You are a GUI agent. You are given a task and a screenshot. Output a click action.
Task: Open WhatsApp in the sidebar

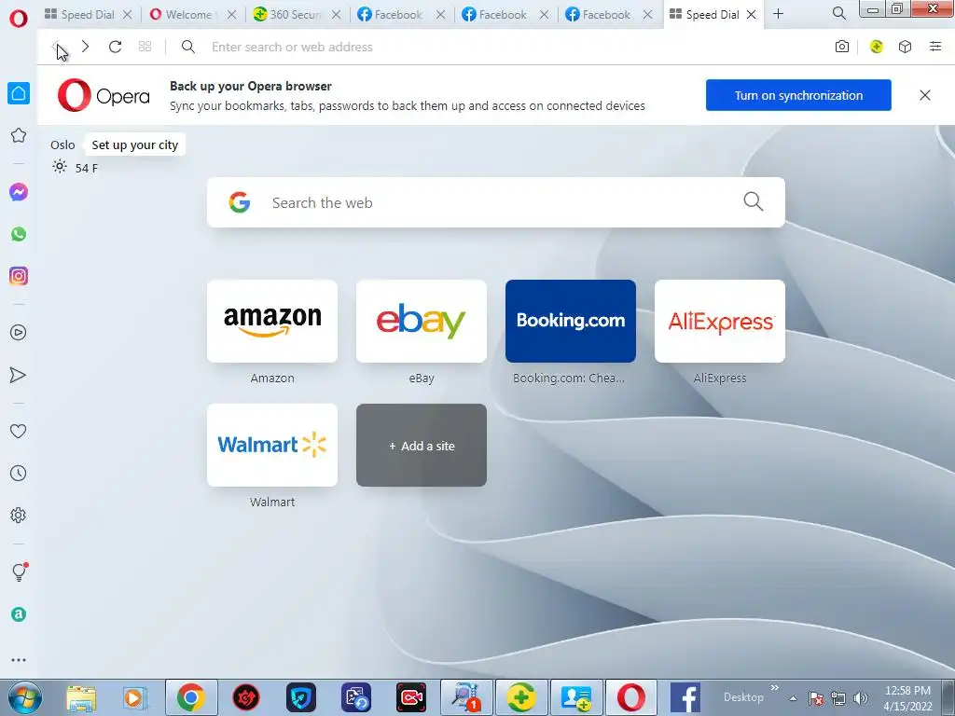[19, 234]
